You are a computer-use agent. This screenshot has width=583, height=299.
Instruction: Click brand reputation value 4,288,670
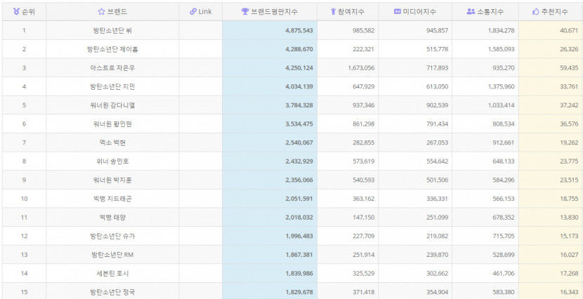tap(299, 49)
